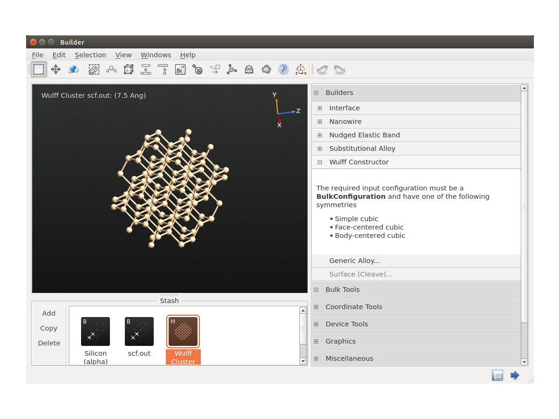Click the Add button in Stash
This screenshot has height=419, width=559.
coord(49,313)
